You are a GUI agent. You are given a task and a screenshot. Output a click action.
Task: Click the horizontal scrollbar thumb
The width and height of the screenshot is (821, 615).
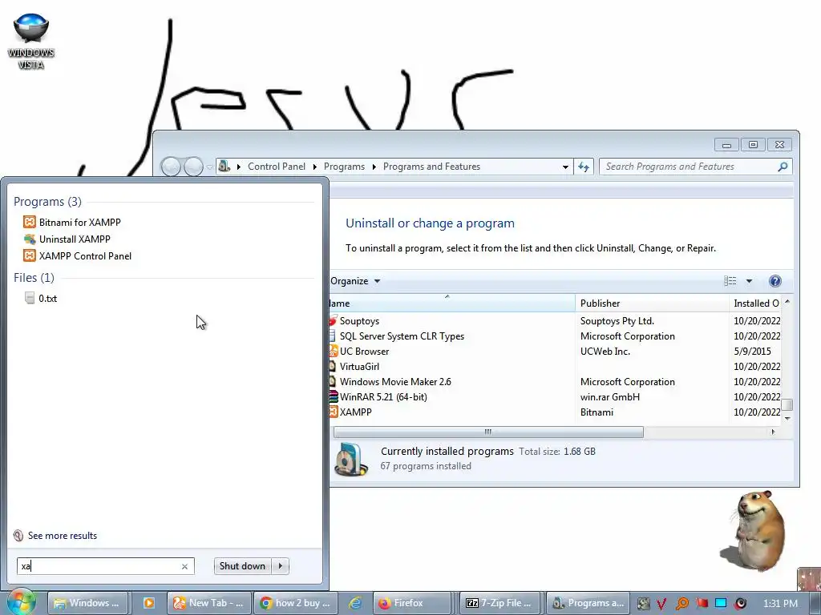click(x=488, y=432)
